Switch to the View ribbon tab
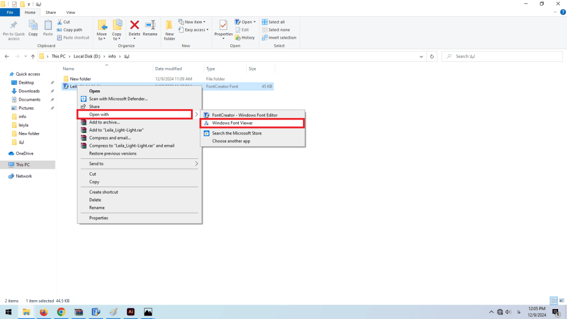 click(70, 12)
